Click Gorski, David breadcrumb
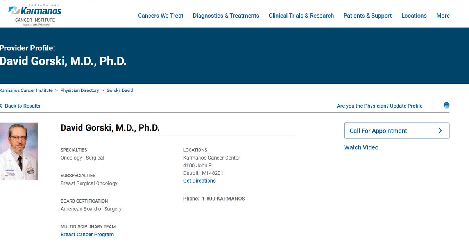The height and width of the screenshot is (242, 469). (x=120, y=90)
